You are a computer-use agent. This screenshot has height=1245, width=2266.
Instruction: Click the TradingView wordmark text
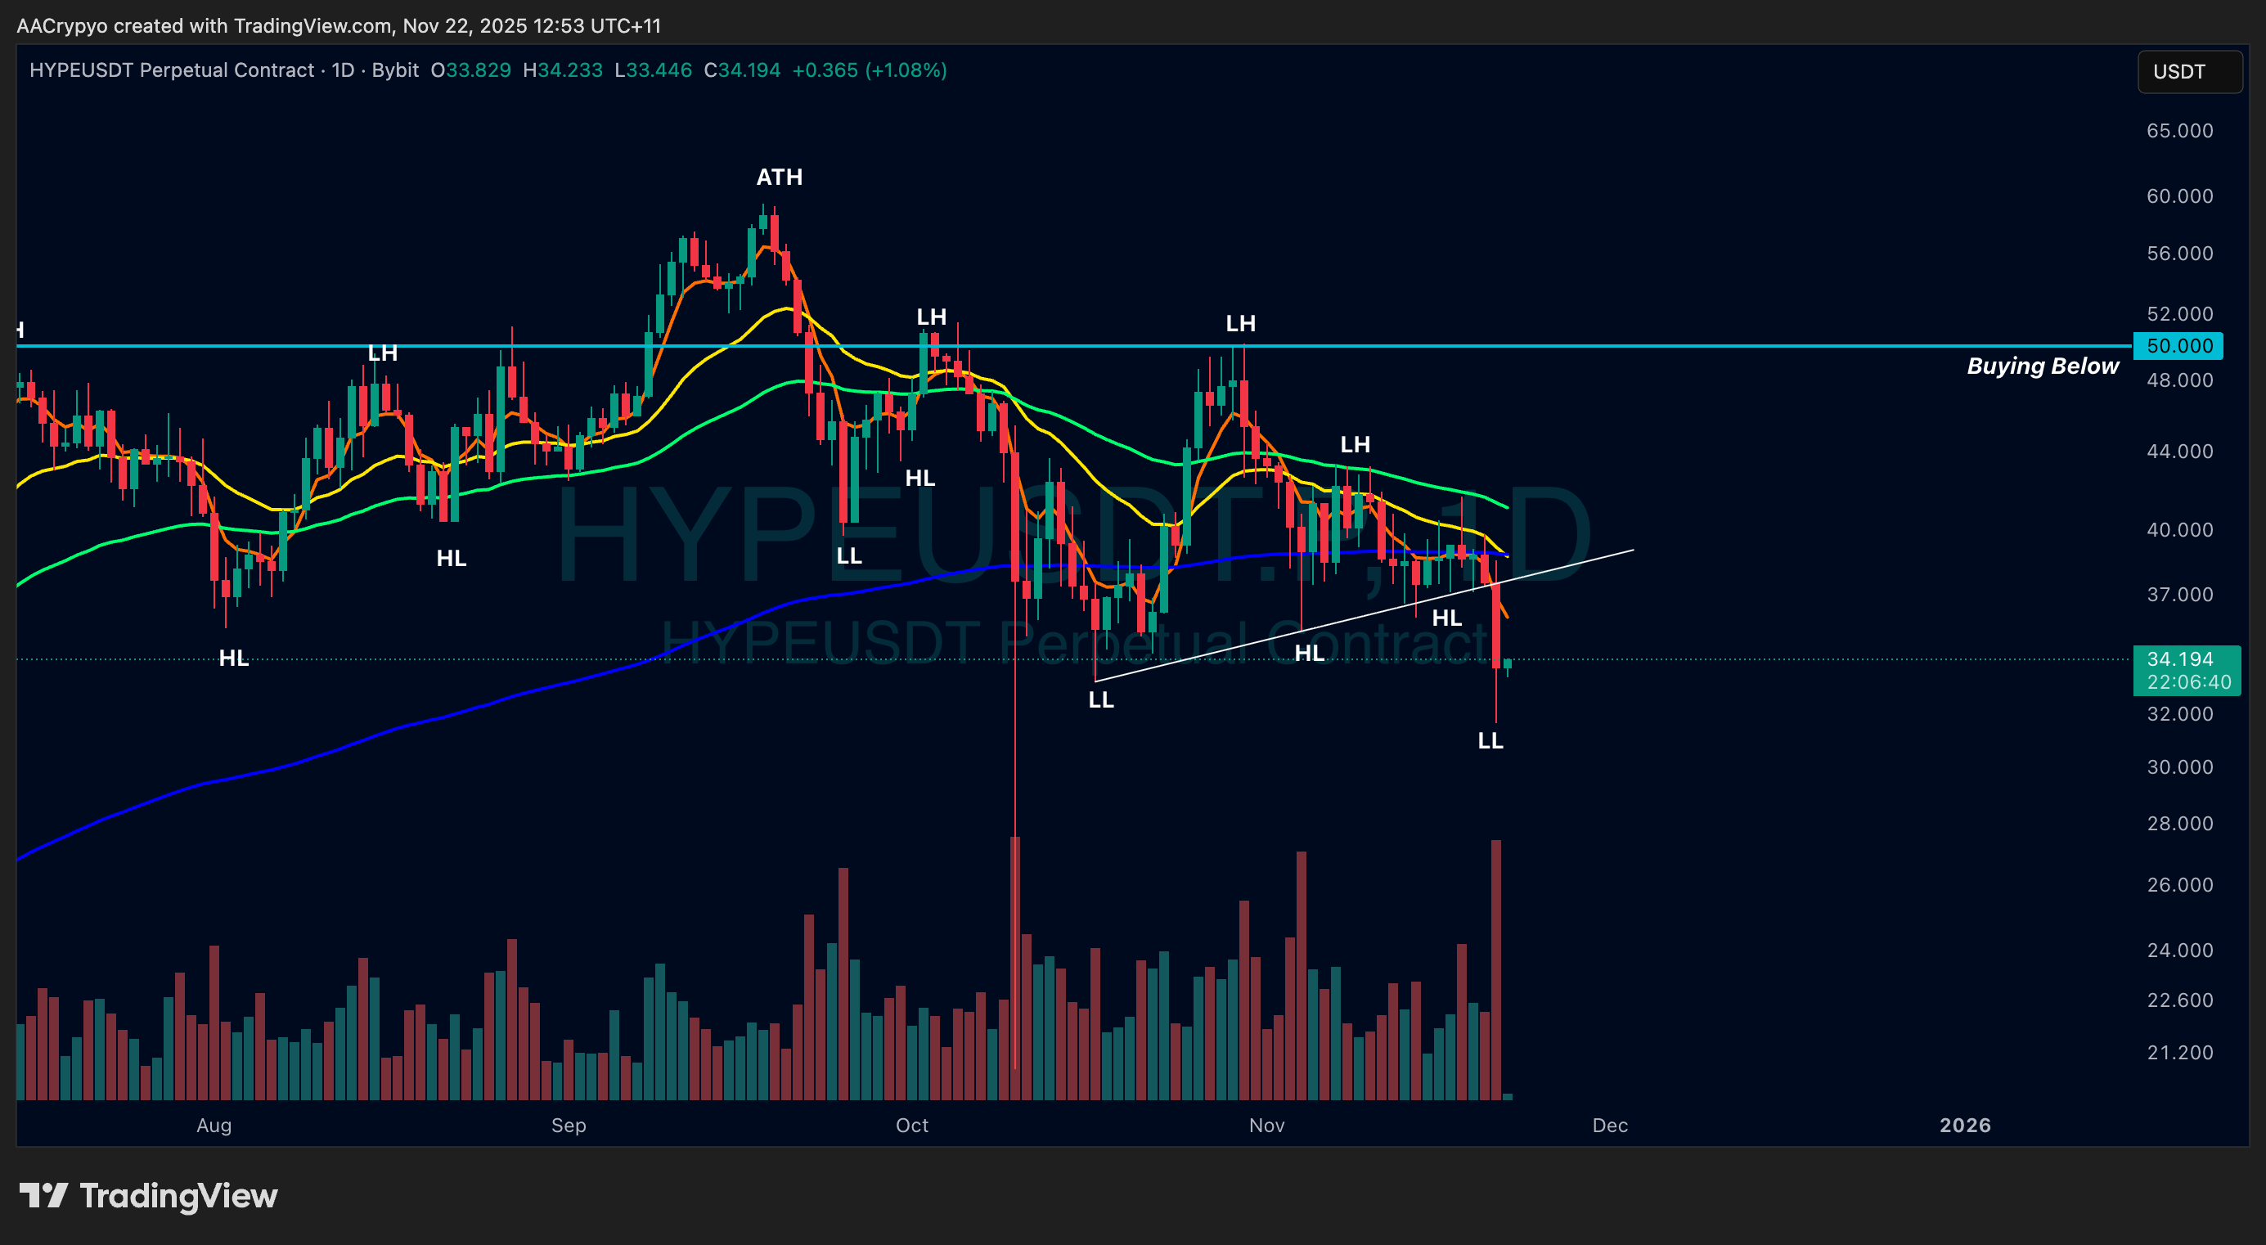pyautogui.click(x=178, y=1196)
